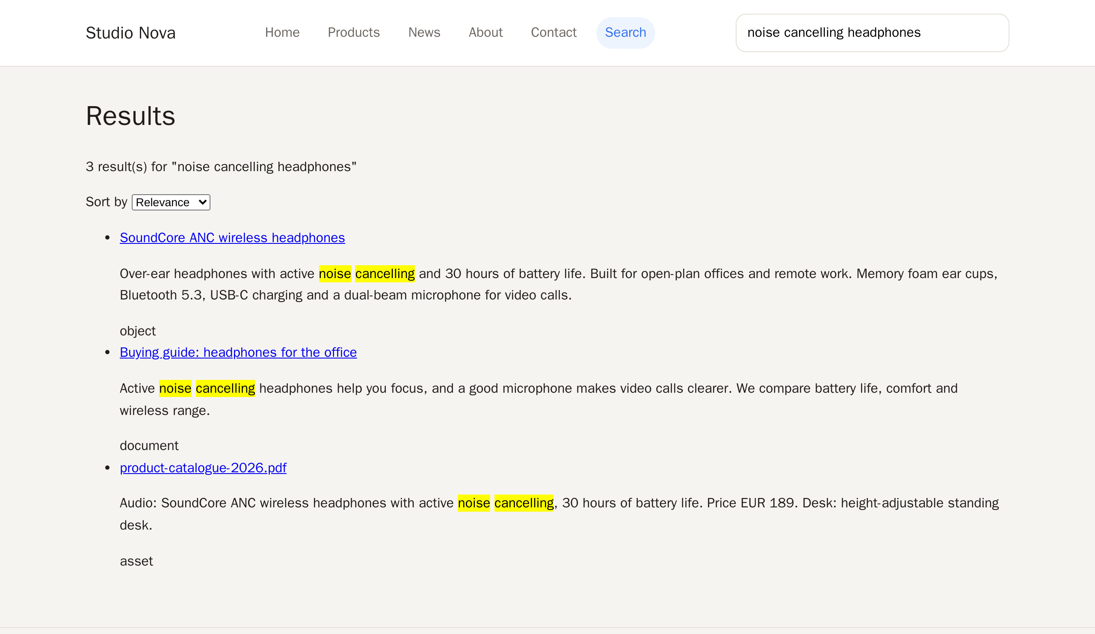Go to the Home nav item
Viewport: 1095px width, 634px height.
coord(282,33)
